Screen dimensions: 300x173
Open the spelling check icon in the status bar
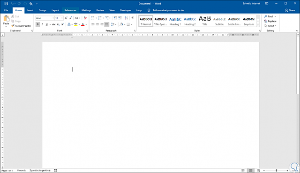(55, 170)
